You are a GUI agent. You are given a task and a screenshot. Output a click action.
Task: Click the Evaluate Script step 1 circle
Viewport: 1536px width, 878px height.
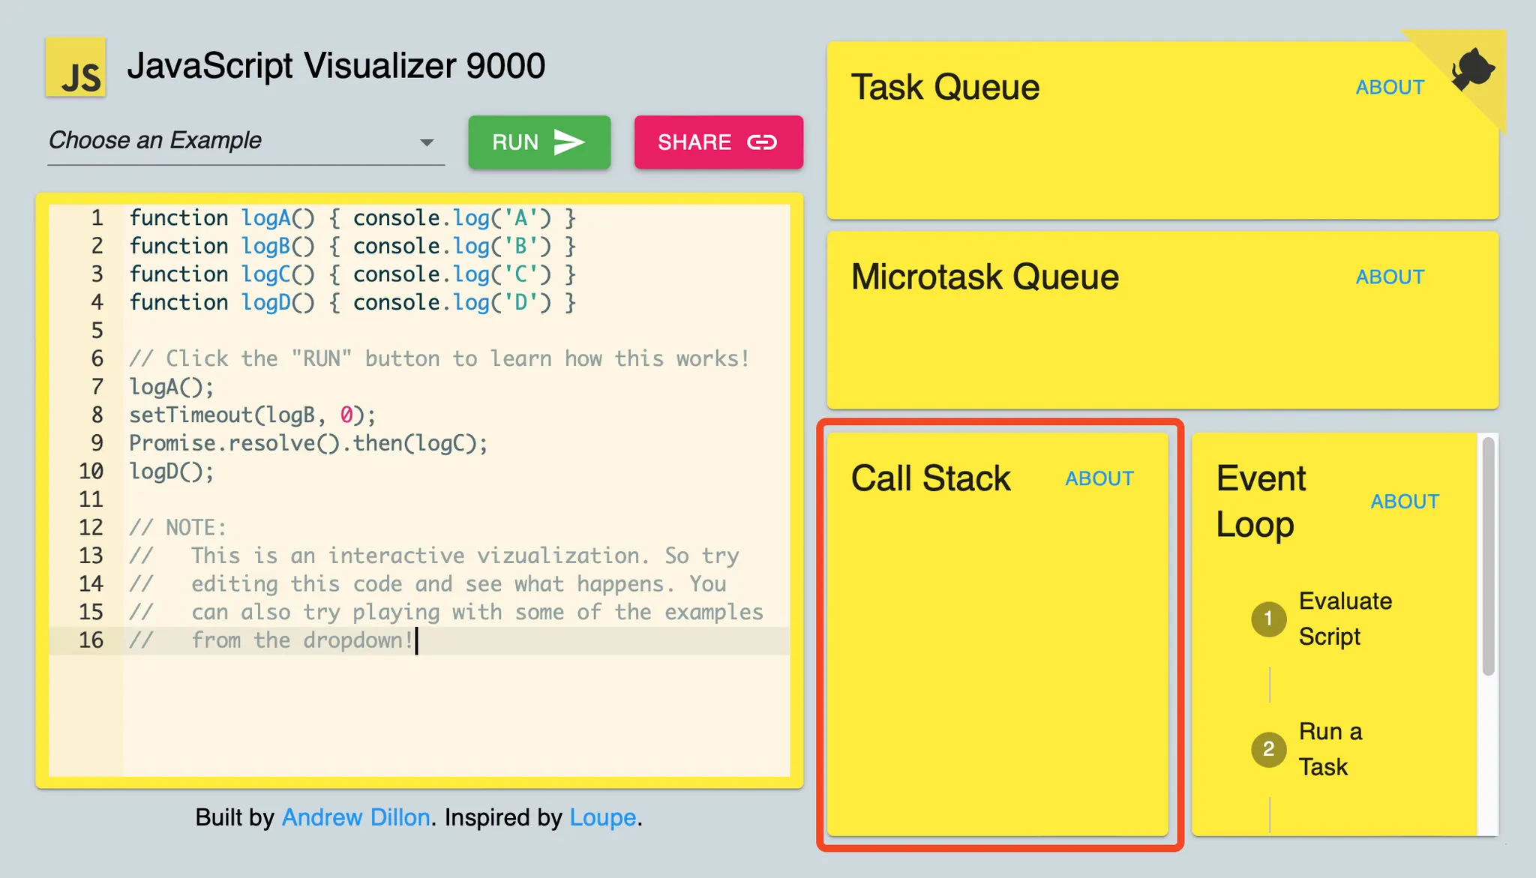pyautogui.click(x=1268, y=619)
